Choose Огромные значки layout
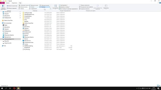Image resolution: width=161 pixels, height=90 pixels. click(x=24, y=5)
